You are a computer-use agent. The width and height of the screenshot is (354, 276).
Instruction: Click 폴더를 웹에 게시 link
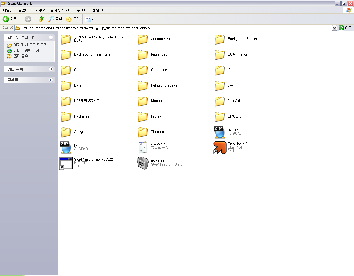coord(26,50)
